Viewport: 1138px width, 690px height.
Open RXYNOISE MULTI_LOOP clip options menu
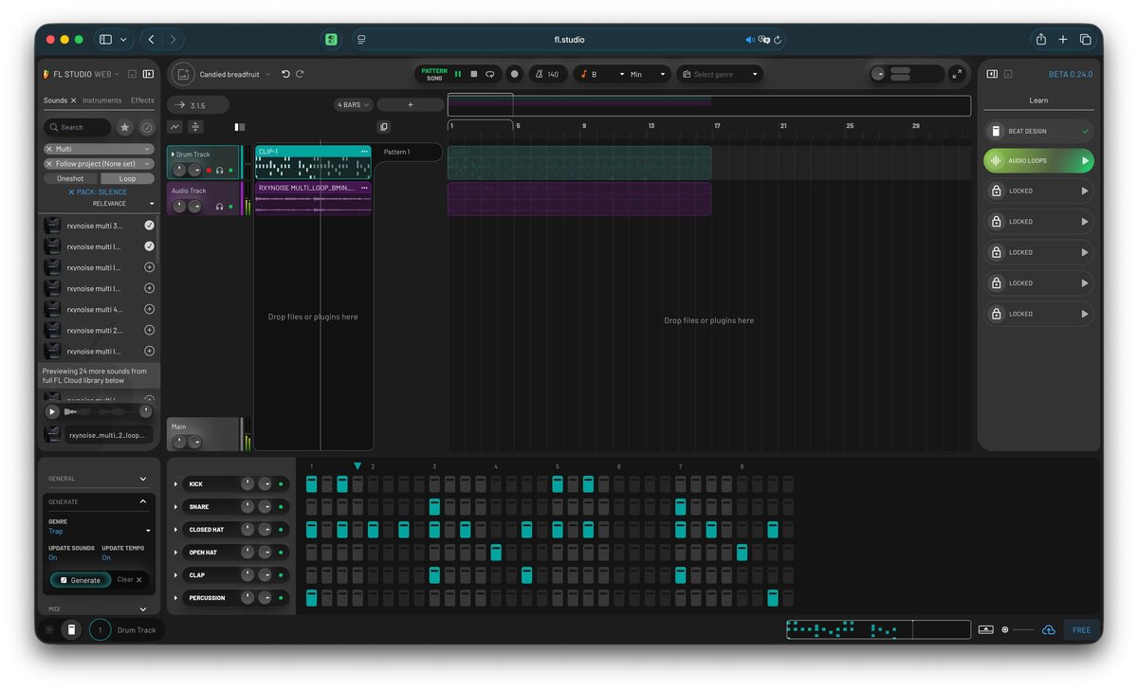pos(364,188)
